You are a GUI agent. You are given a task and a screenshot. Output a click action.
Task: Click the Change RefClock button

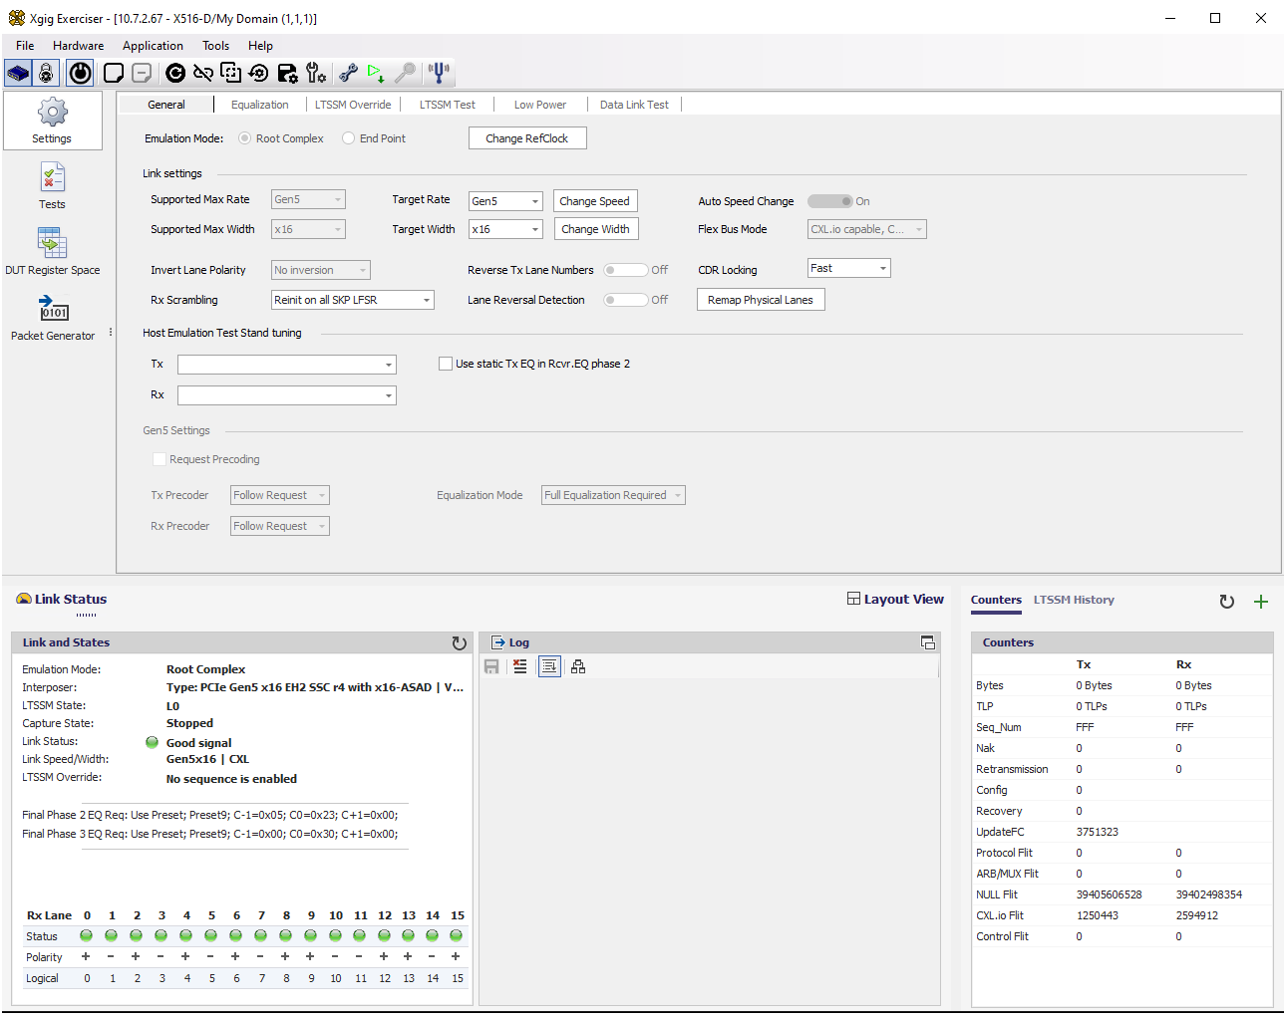point(527,138)
